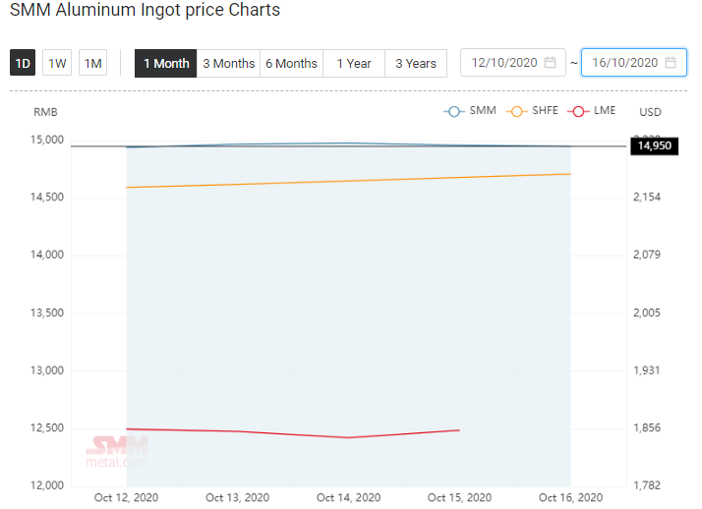Viewport: 702px width, 509px height.
Task: Toggle SHFE series in legend
Action: coord(532,111)
